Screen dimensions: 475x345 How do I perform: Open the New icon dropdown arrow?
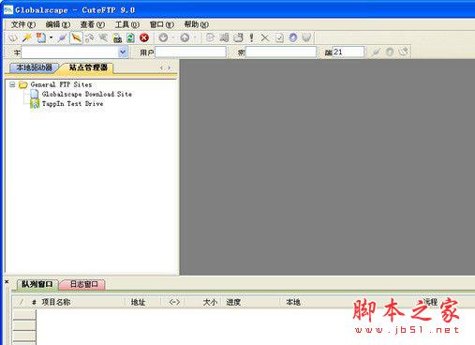pos(51,38)
